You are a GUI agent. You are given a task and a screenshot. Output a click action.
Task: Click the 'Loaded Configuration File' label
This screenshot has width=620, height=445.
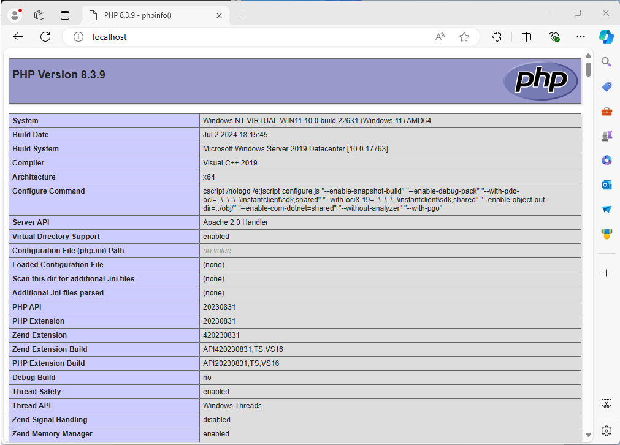[58, 265]
